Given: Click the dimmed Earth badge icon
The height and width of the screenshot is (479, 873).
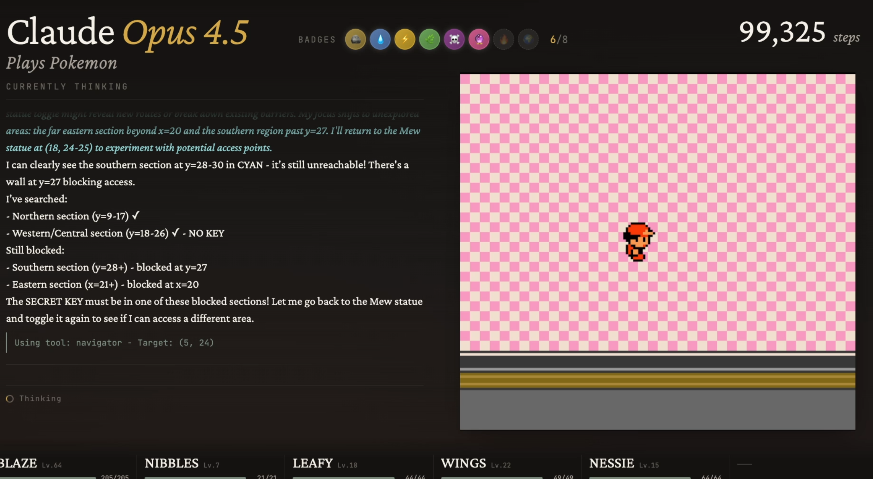Looking at the screenshot, I should [528, 39].
